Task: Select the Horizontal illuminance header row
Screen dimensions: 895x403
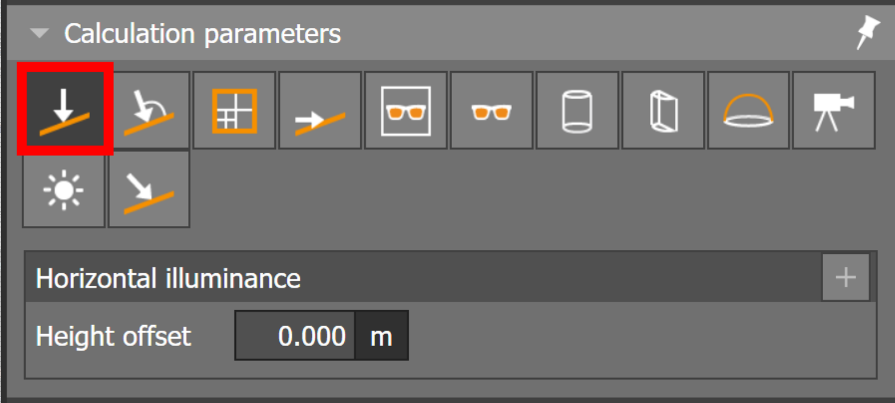Action: tap(423, 278)
